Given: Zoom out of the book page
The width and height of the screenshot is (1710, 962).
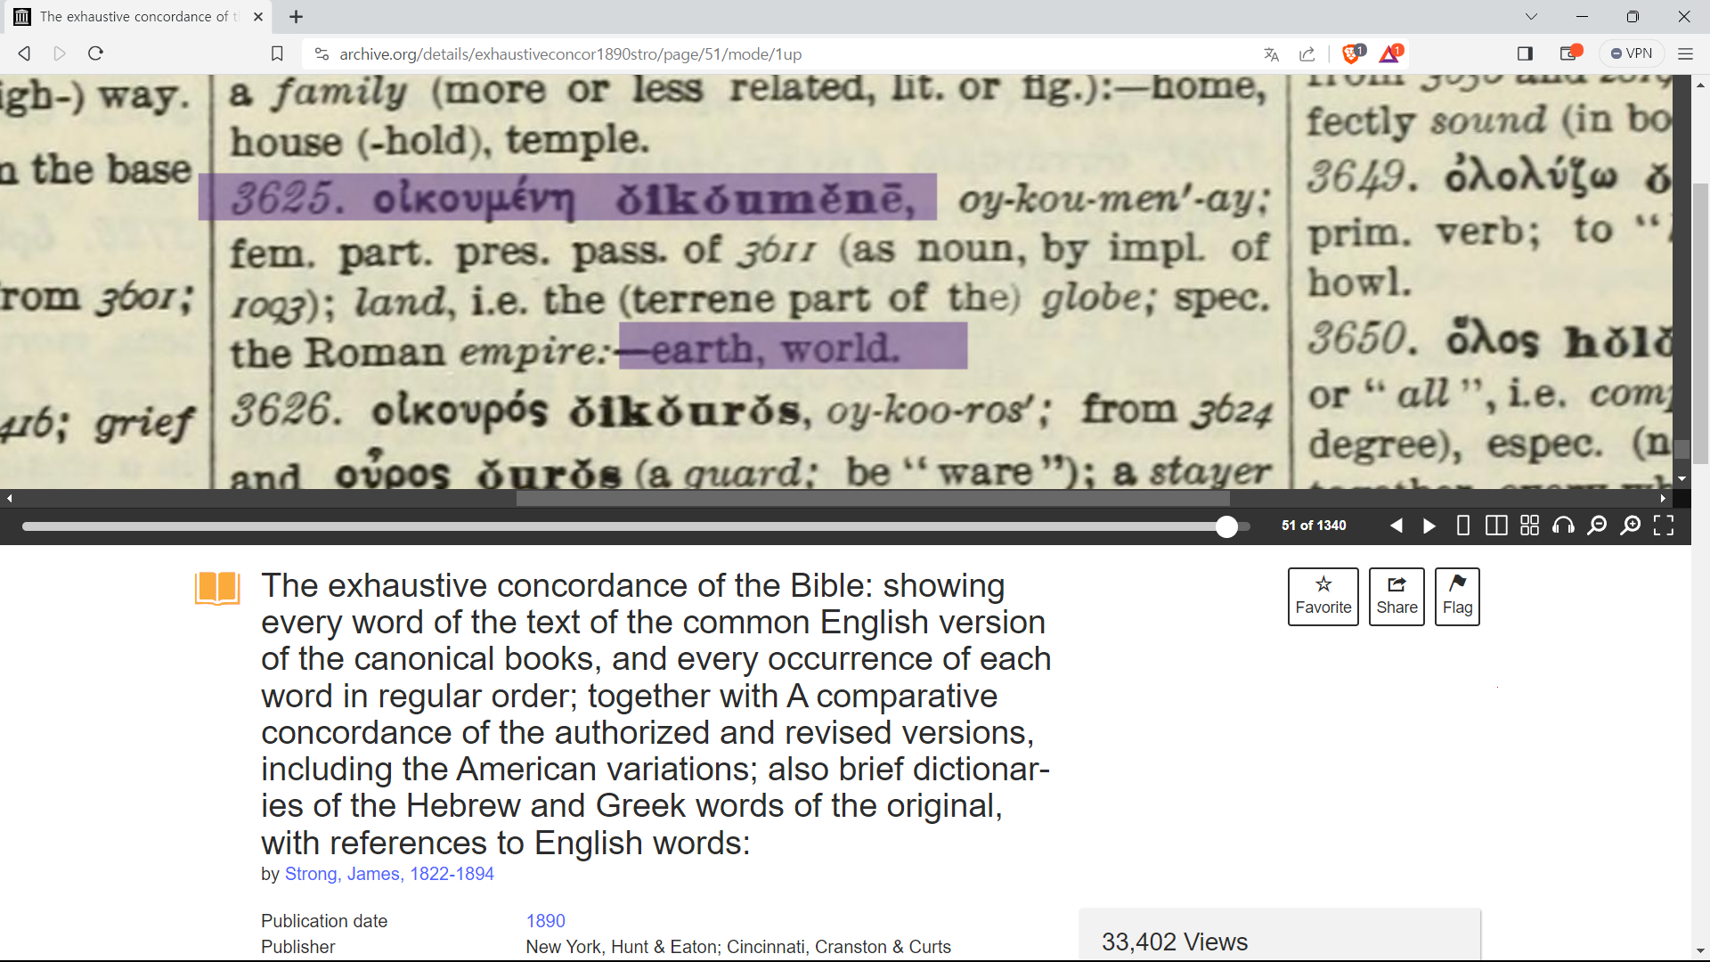Looking at the screenshot, I should (x=1597, y=526).
